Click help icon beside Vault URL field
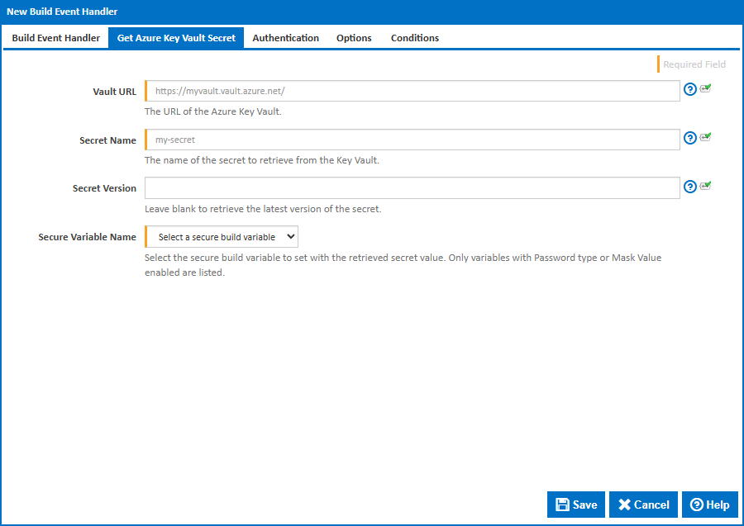The height and width of the screenshot is (526, 744). [x=690, y=90]
